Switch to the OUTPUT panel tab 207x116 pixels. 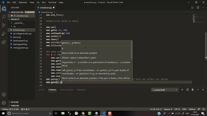point(42,90)
